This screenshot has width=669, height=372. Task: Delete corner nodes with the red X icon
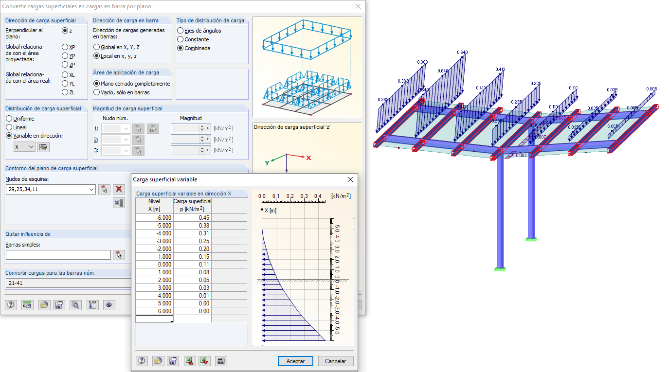point(118,189)
